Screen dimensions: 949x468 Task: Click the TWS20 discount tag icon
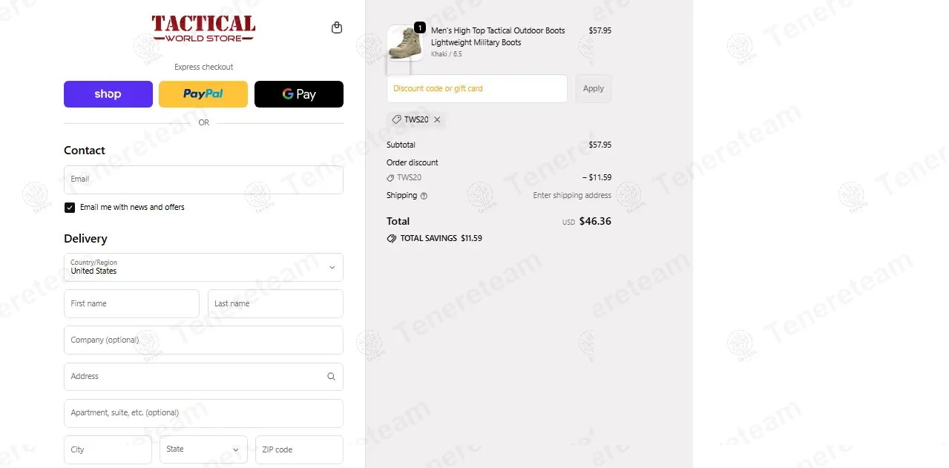397,119
